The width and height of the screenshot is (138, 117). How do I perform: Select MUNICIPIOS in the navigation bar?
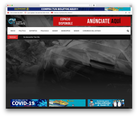pos(66,31)
